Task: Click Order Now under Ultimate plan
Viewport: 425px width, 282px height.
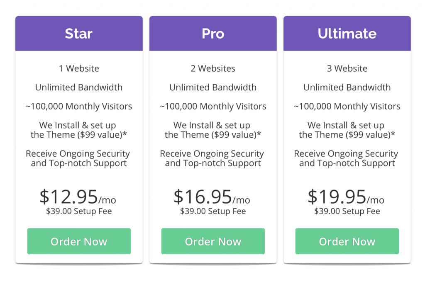Action: tap(347, 241)
